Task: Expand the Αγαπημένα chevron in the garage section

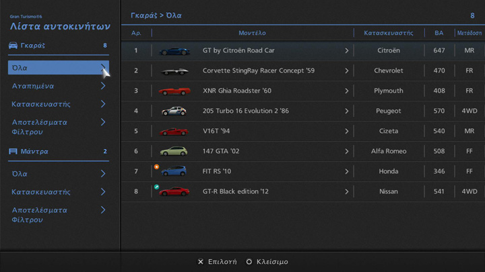Action: tap(103, 86)
